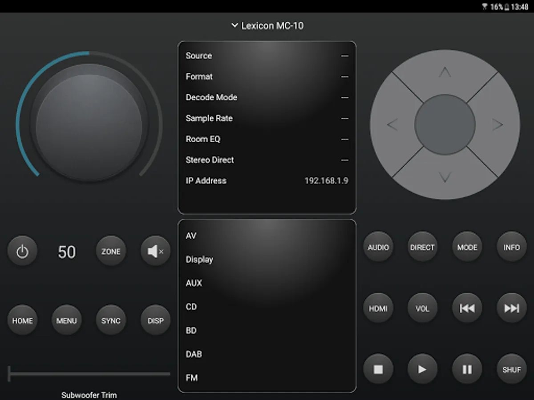Viewport: 534px width, 400px height.
Task: Start playback with the play button
Action: click(x=422, y=369)
